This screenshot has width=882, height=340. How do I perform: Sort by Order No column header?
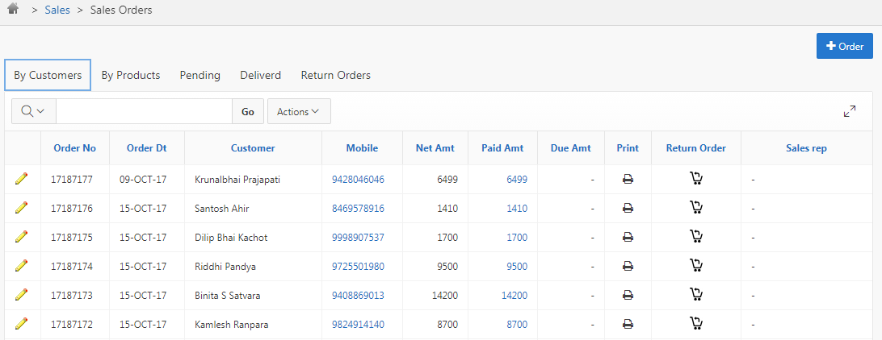pyautogui.click(x=75, y=148)
